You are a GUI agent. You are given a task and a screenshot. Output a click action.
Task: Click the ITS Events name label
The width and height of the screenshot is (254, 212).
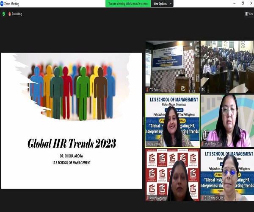155,90
